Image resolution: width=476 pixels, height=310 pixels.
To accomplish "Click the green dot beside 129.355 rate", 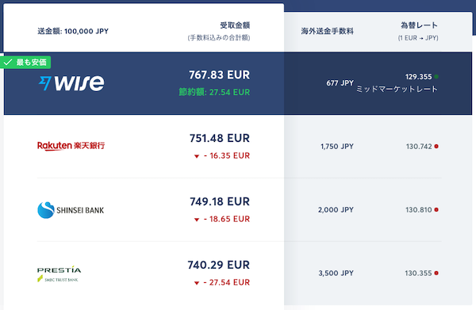I will pos(436,77).
